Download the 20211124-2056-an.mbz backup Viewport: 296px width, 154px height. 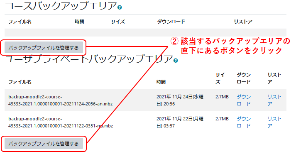tap(244, 100)
